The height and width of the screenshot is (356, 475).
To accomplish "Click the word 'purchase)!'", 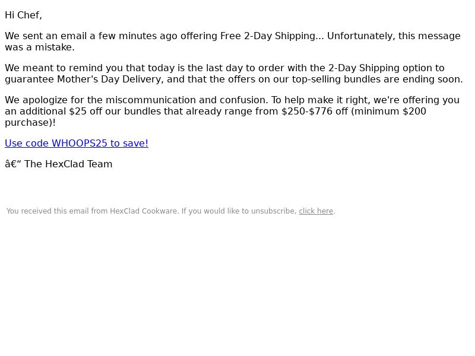I will point(30,123).
